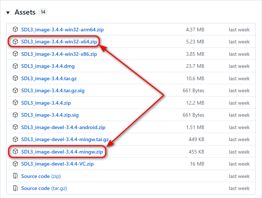Download SDL3_image-devel-3.4.4-mingw.zip

(62, 152)
